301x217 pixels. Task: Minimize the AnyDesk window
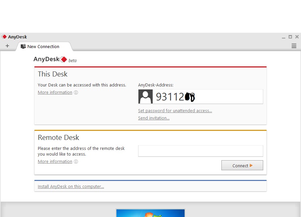click(284, 37)
